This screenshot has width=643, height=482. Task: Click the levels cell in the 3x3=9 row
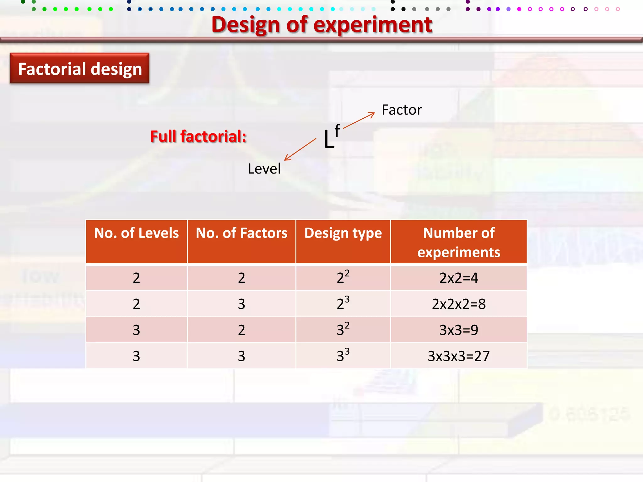(x=137, y=330)
